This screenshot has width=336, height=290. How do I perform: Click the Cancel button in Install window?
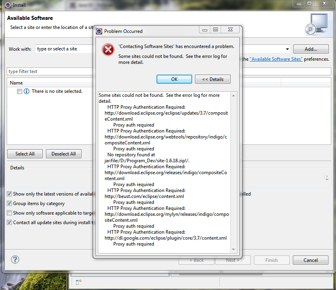[311, 260]
